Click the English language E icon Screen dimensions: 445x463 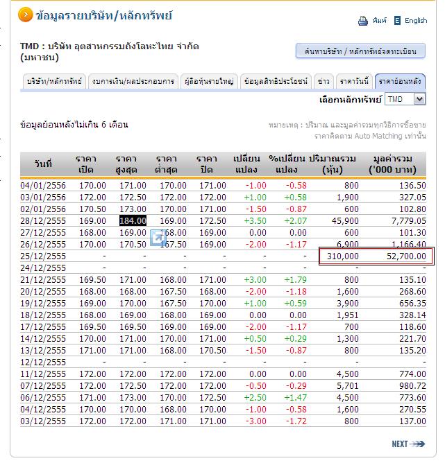coord(397,21)
